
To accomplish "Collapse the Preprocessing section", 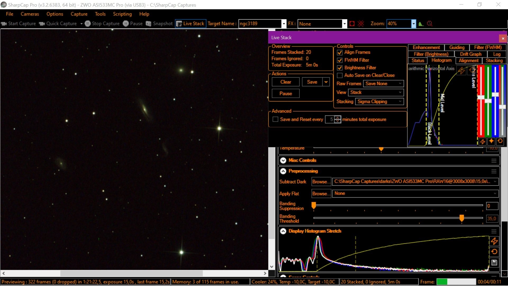I will point(283,171).
